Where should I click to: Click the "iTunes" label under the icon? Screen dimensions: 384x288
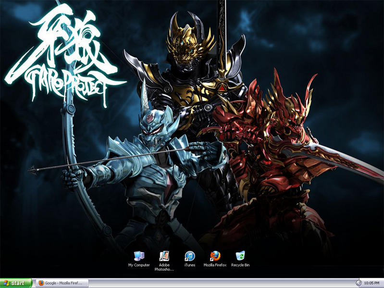[190, 265]
